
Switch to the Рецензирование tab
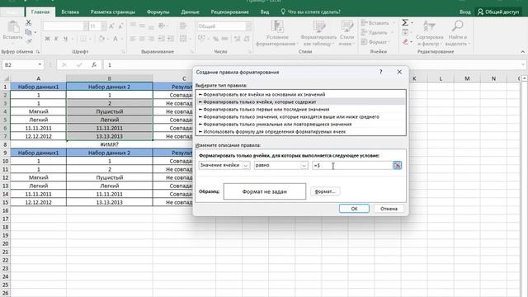tap(229, 12)
